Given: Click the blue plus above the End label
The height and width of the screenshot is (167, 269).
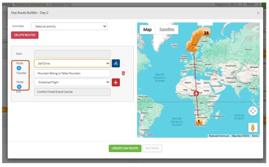Looking at the screenshot, I should [19, 87].
